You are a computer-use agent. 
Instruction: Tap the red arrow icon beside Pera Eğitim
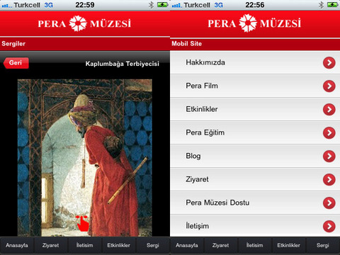tap(329, 133)
